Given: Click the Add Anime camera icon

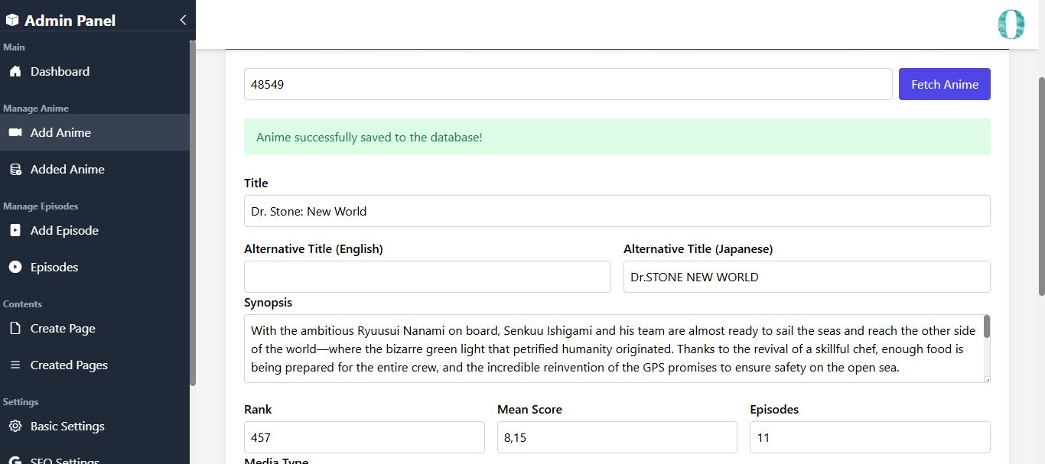Looking at the screenshot, I should click(x=15, y=132).
